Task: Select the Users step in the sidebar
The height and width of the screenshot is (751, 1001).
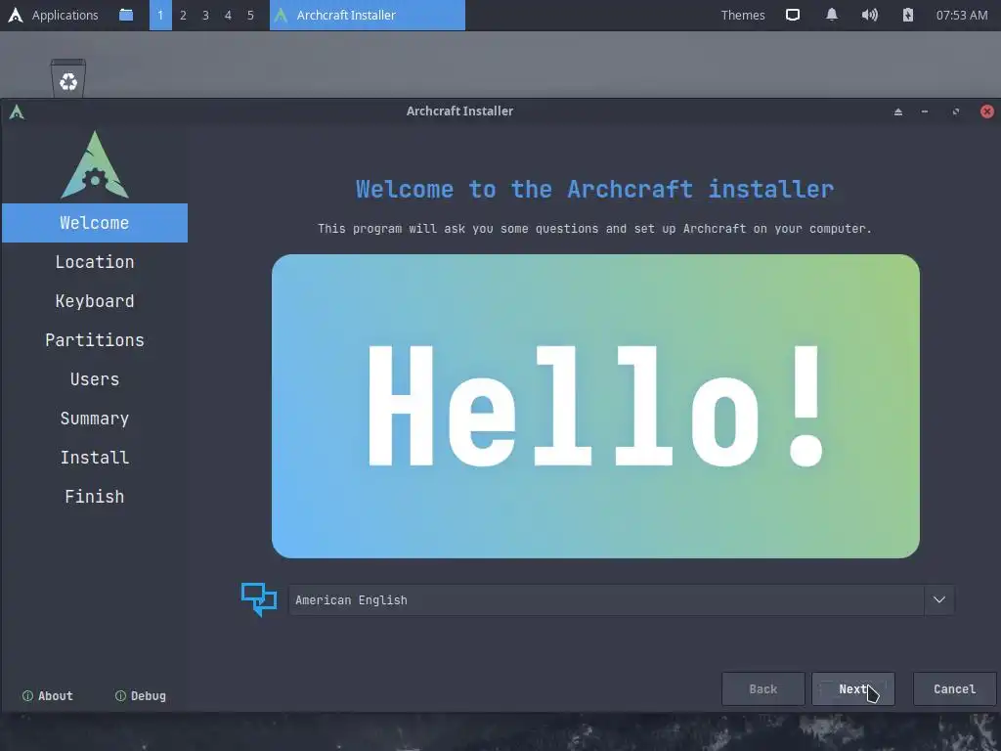Action: tap(95, 379)
